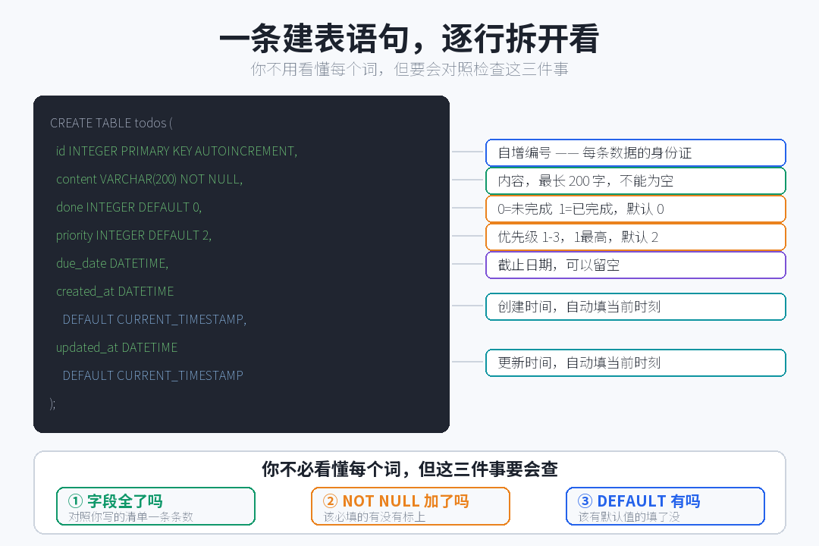Select the id INTEGER PRIMARY KEY AUTOINCREMENT line
The height and width of the screenshot is (546, 819).
pos(177,151)
